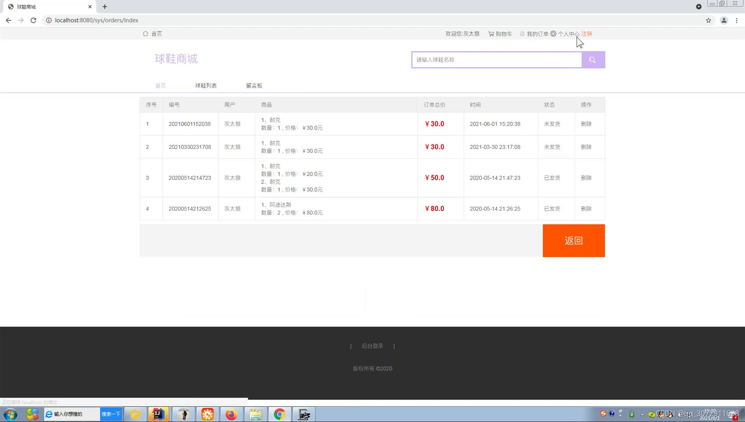Open the 留言板 navigation tab

click(x=254, y=86)
